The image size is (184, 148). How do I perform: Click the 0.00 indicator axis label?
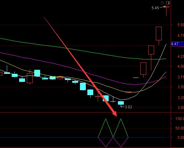pos(181,137)
